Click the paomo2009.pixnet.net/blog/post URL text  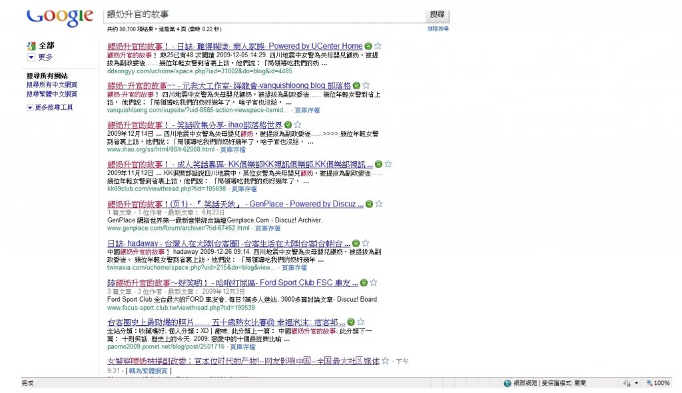(x=166, y=347)
